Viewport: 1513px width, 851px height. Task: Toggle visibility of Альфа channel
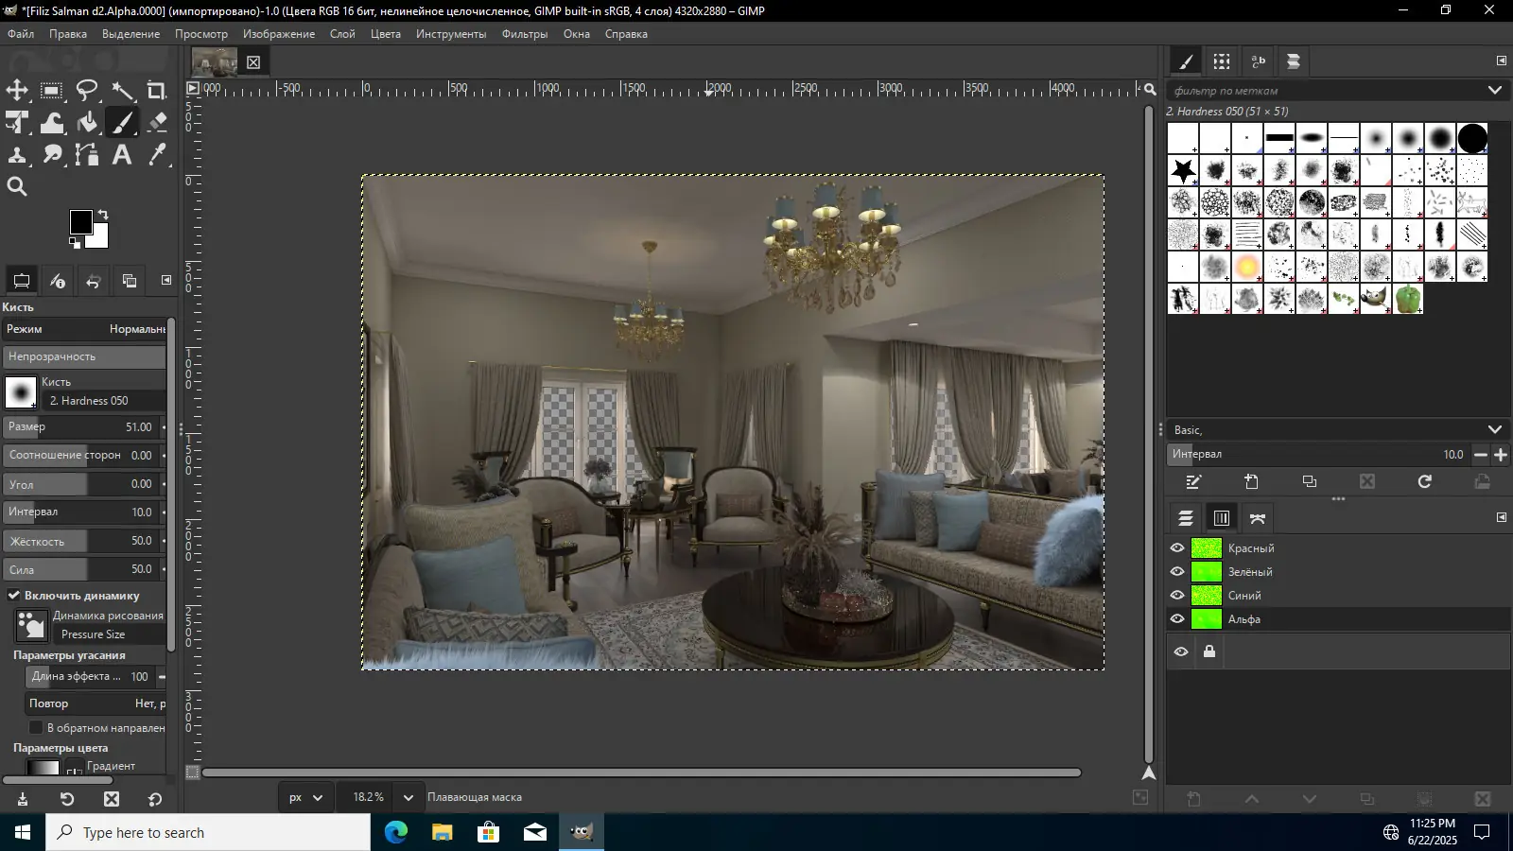click(1177, 619)
